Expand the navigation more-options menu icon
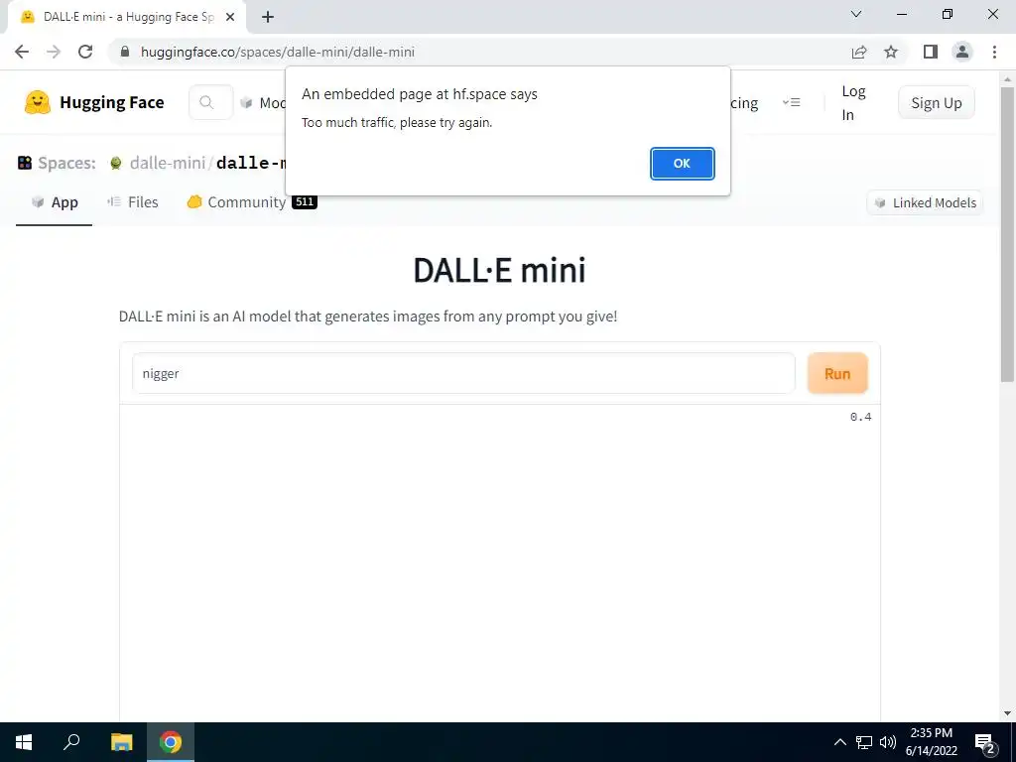 [791, 102]
